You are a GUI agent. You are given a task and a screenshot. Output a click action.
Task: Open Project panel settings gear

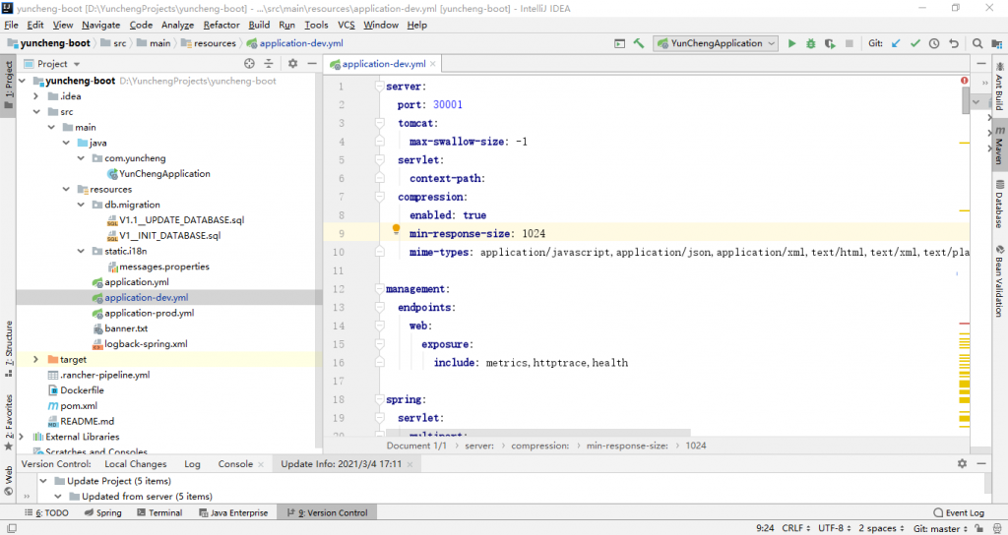pyautogui.click(x=292, y=64)
